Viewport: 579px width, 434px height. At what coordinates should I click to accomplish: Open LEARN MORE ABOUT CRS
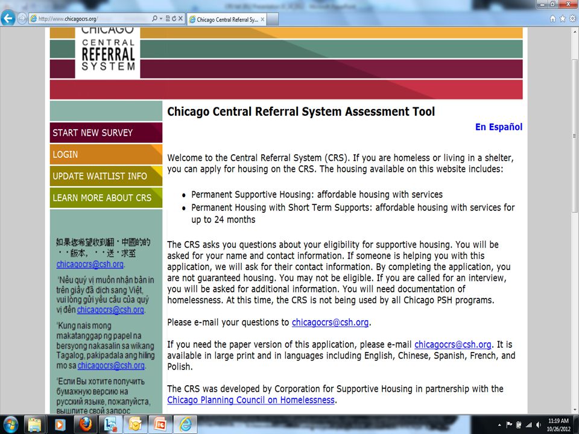pyautogui.click(x=106, y=198)
